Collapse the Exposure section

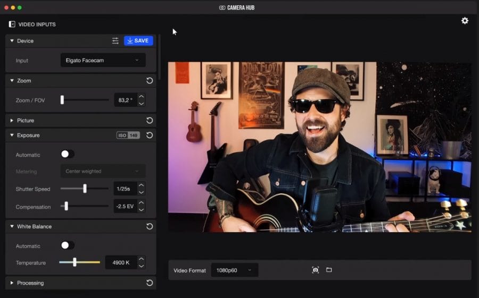coord(12,135)
